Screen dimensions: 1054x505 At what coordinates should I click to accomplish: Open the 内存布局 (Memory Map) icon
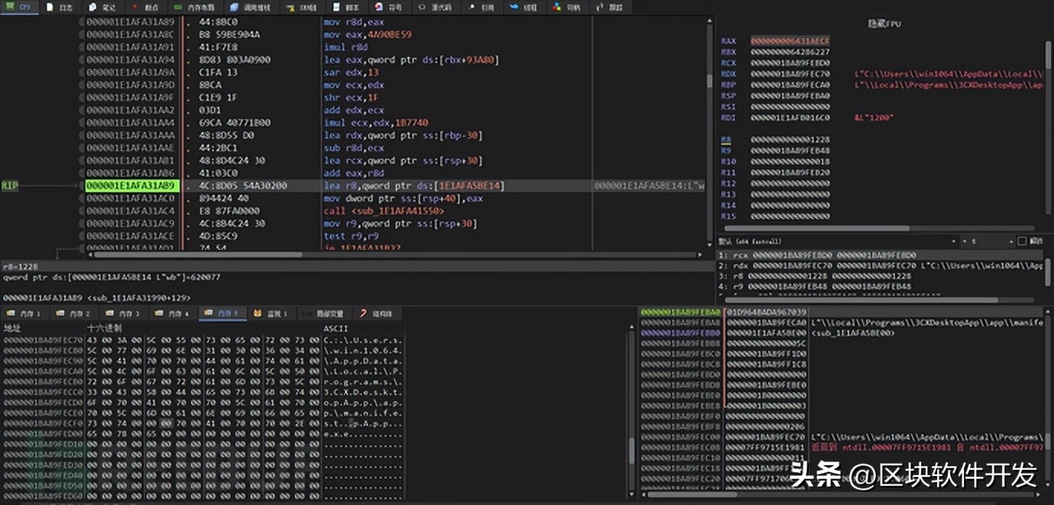[x=179, y=7]
